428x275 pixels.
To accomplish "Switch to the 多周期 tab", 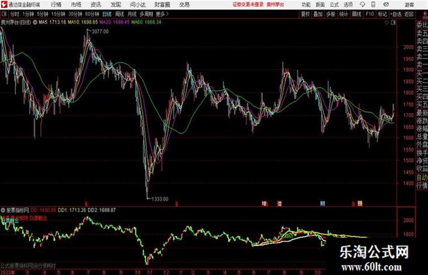I will pos(146,14).
